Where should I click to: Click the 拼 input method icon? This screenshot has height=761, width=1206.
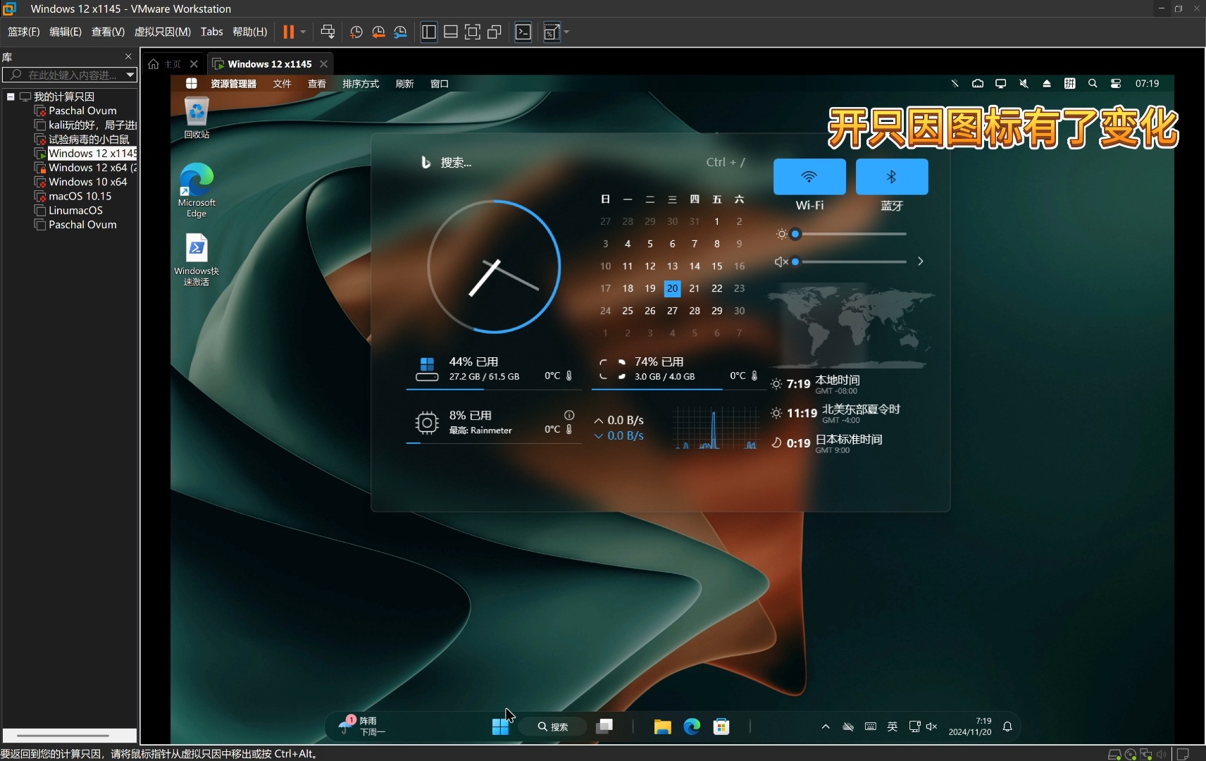(1069, 83)
